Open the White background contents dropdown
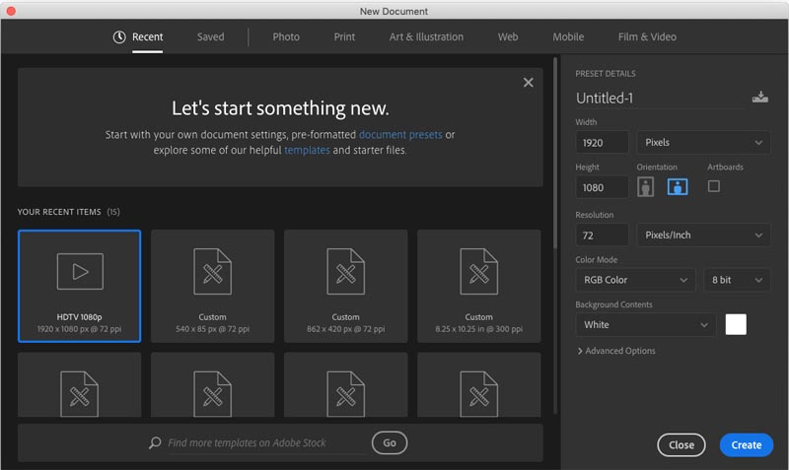Image resolution: width=789 pixels, height=470 pixels. point(646,325)
